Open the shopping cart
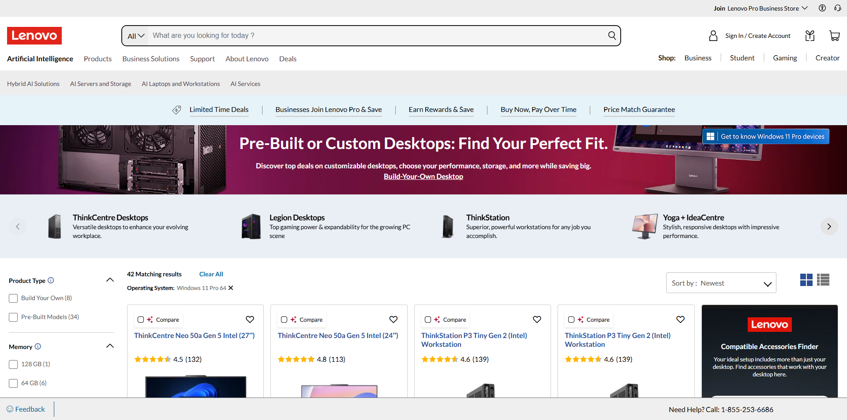 tap(834, 36)
